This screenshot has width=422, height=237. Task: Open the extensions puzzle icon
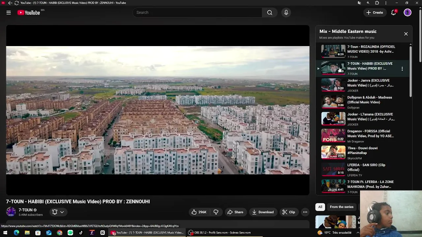377,3
